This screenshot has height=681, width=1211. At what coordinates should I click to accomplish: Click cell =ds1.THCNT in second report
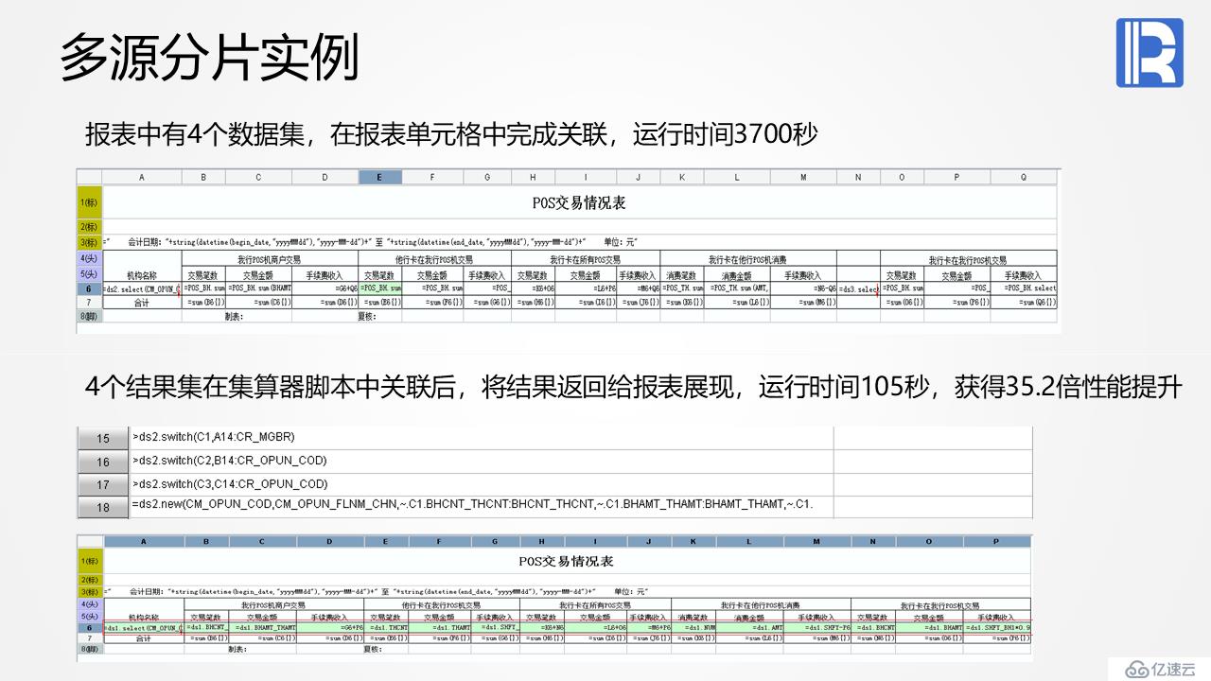click(387, 628)
